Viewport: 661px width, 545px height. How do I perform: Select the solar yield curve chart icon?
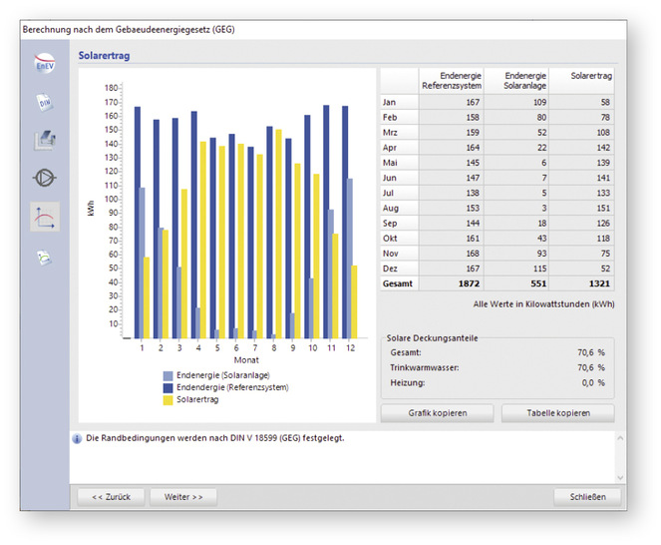coord(45,217)
